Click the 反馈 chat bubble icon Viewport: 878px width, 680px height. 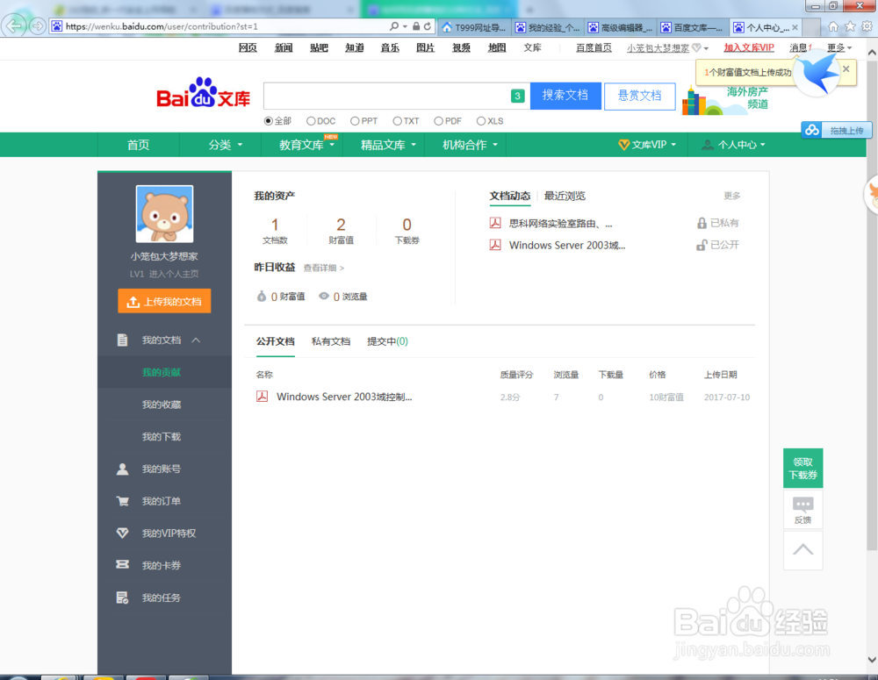803,504
